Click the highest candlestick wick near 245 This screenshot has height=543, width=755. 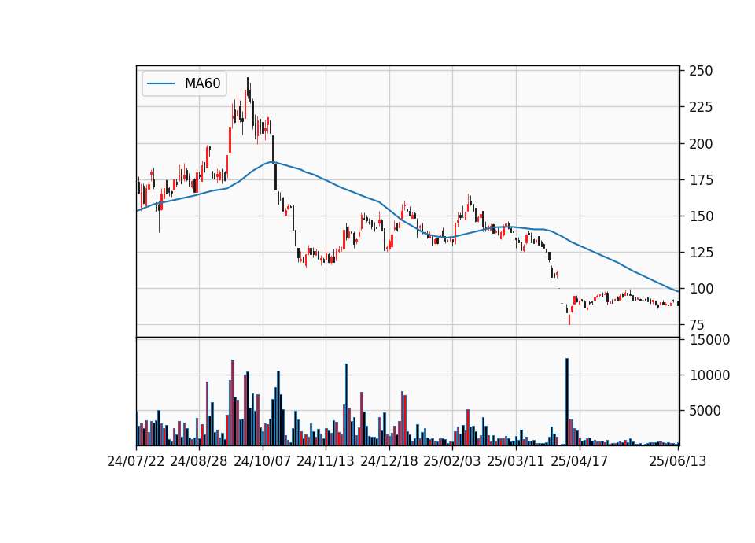pyautogui.click(x=248, y=89)
